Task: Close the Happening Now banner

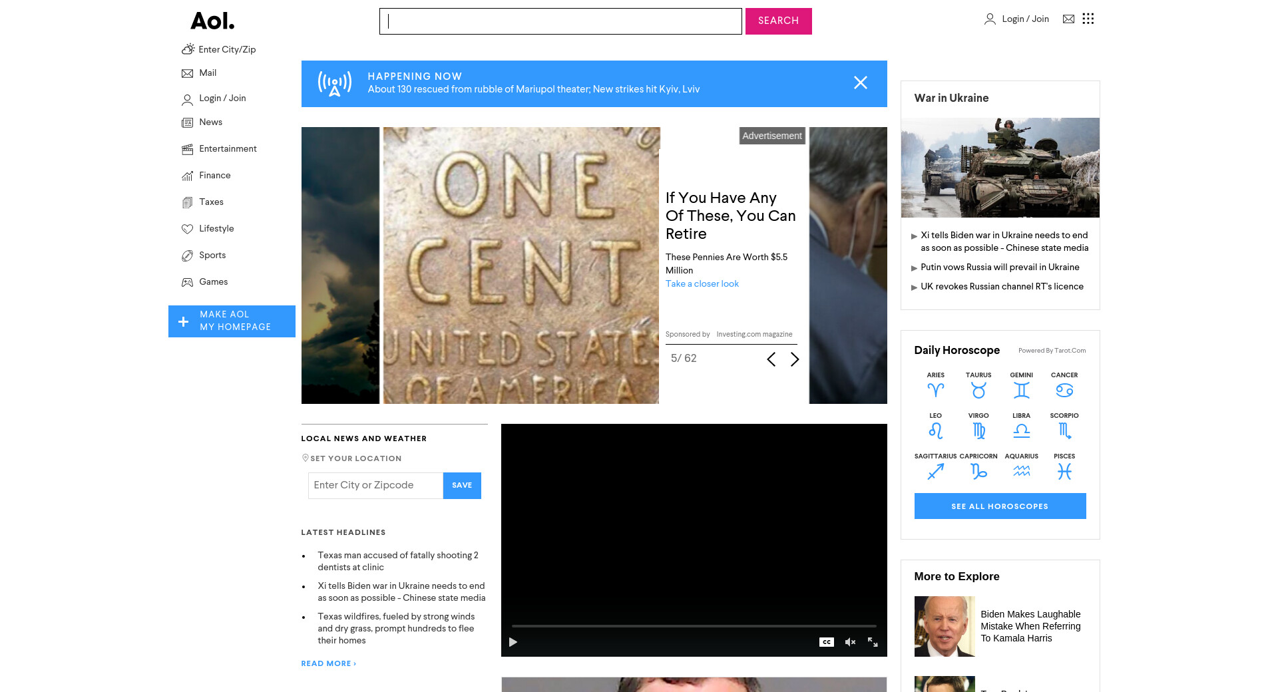Action: [x=861, y=83]
